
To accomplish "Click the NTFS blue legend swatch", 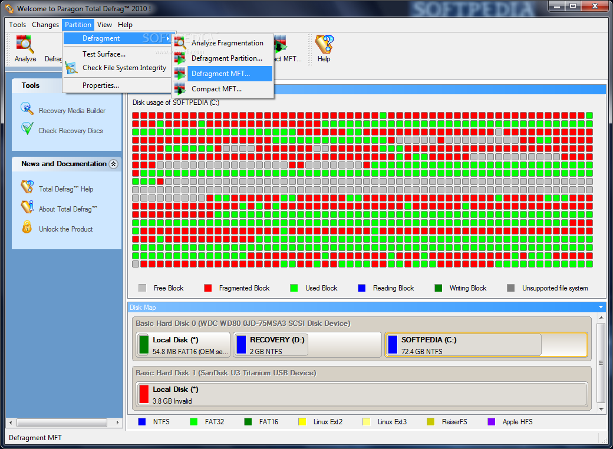I will 142,422.
